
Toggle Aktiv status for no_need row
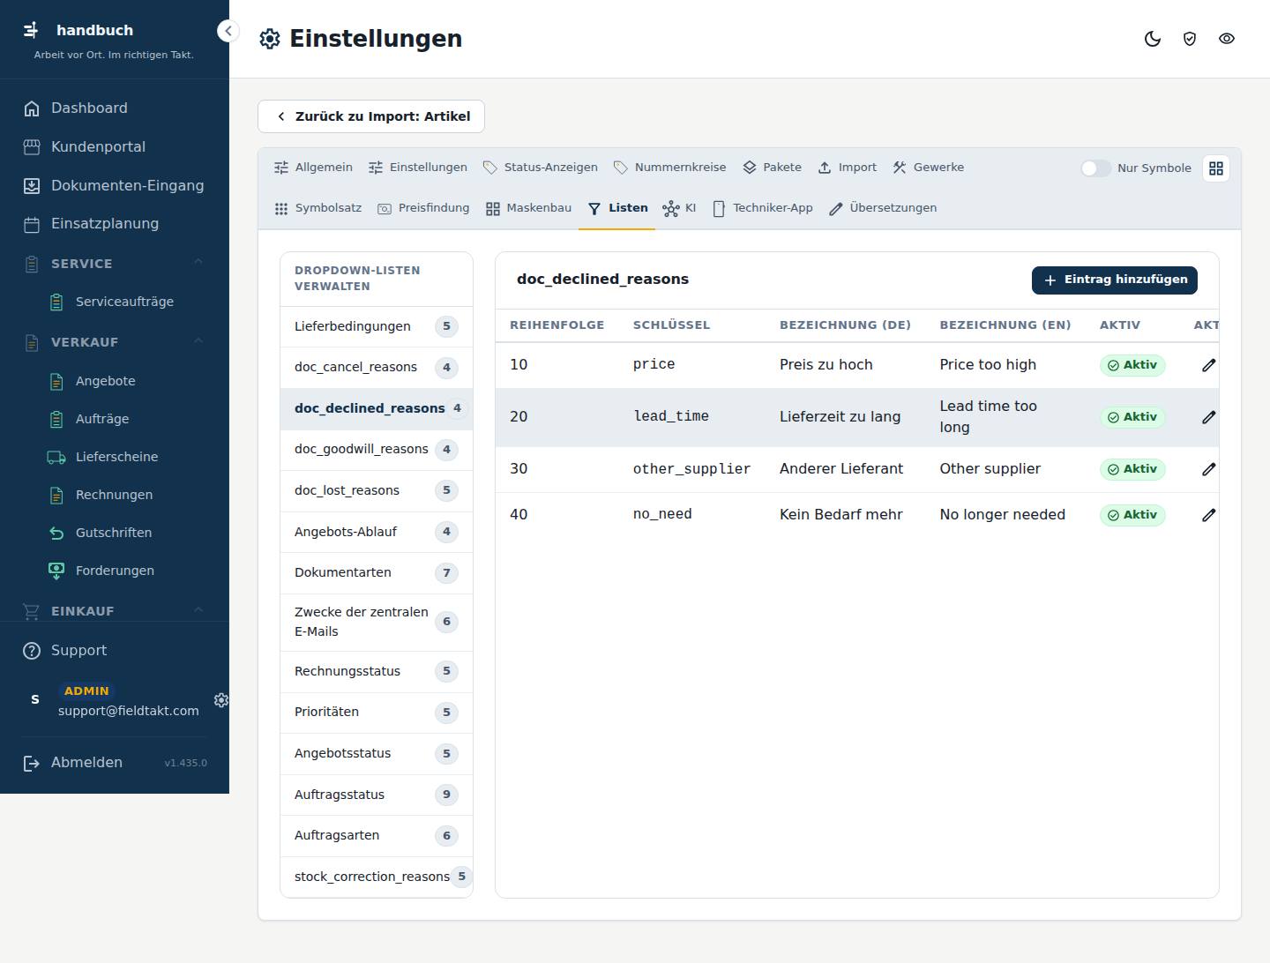[x=1132, y=515]
